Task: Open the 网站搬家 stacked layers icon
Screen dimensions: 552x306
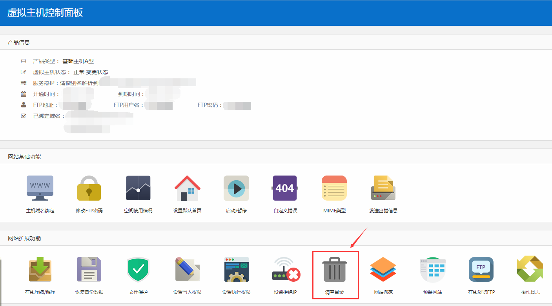Action: [383, 270]
